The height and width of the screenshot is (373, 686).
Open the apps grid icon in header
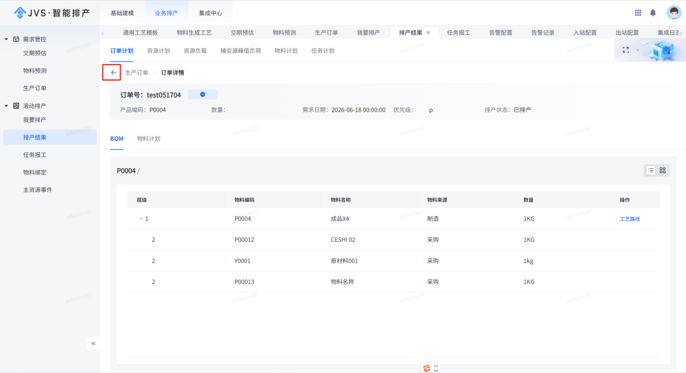click(x=638, y=13)
